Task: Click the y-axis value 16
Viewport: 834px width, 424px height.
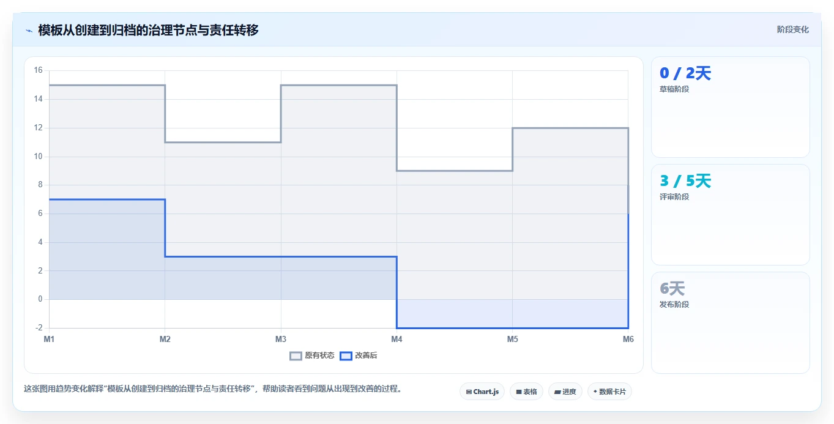Action: (38, 70)
